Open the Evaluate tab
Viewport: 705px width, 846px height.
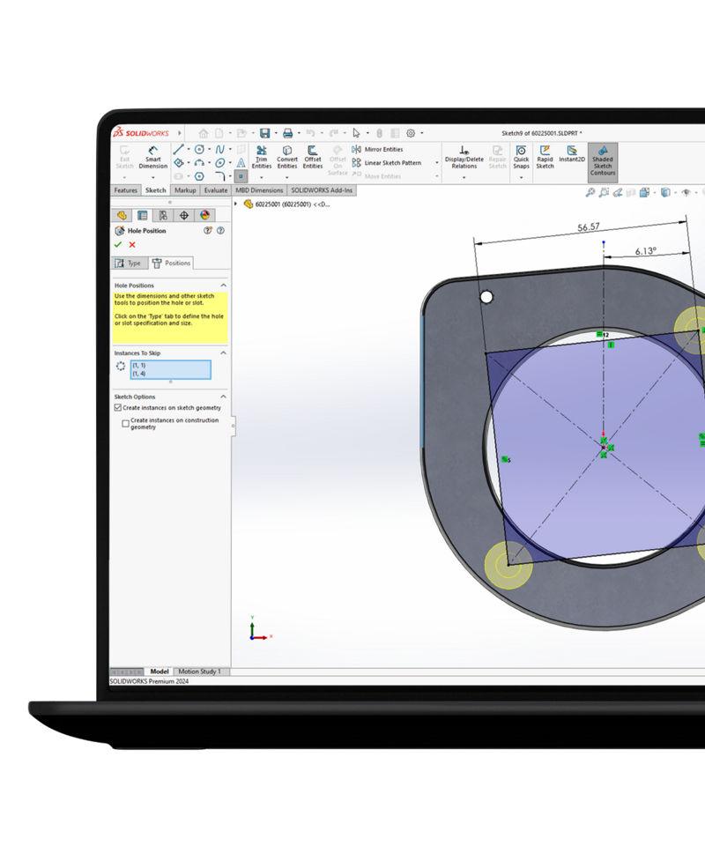216,190
